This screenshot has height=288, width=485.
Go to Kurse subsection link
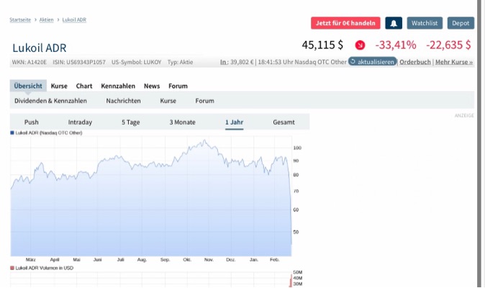[168, 101]
